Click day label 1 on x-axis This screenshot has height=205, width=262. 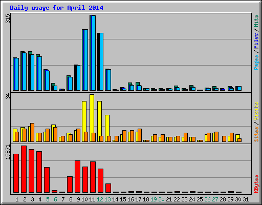click(17, 199)
